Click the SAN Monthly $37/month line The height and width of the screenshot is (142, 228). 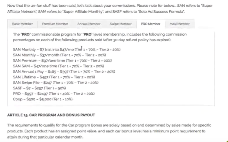[59, 55]
